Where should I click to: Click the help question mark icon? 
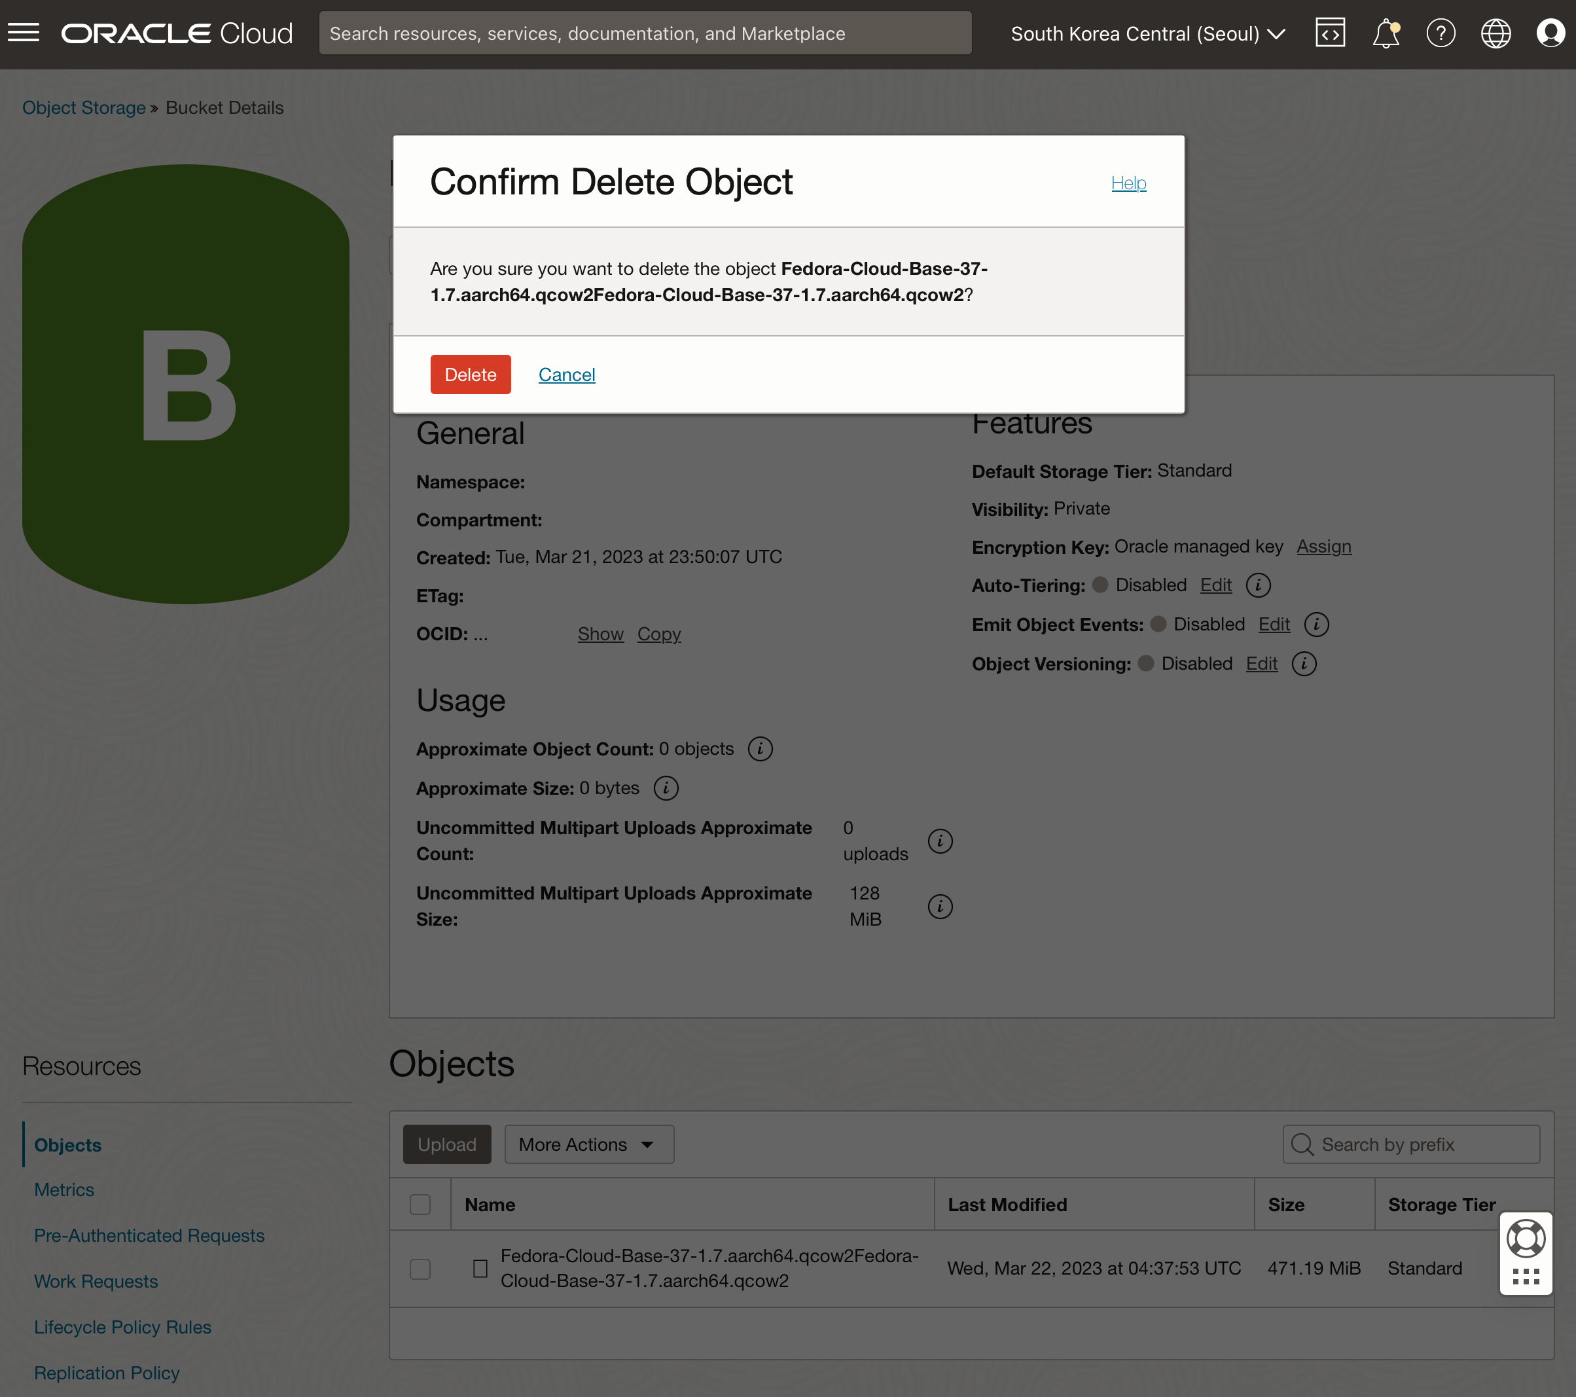(1441, 33)
